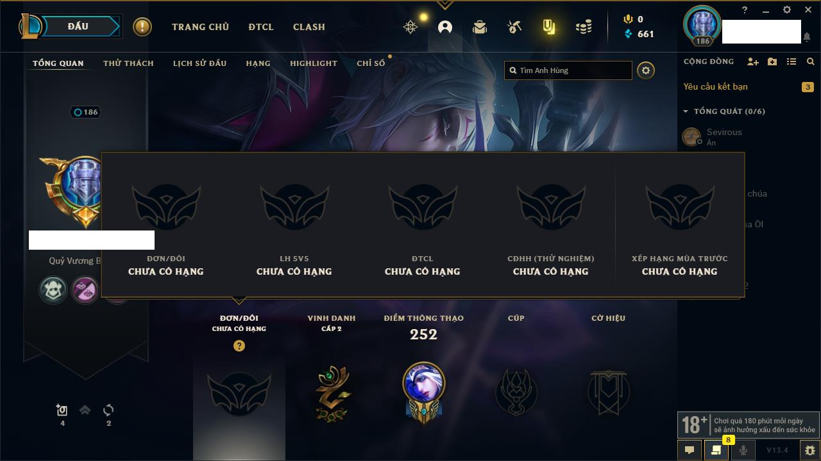This screenshot has height=461, width=821.
Task: Toggle the friends list view mode icon
Action: click(791, 61)
